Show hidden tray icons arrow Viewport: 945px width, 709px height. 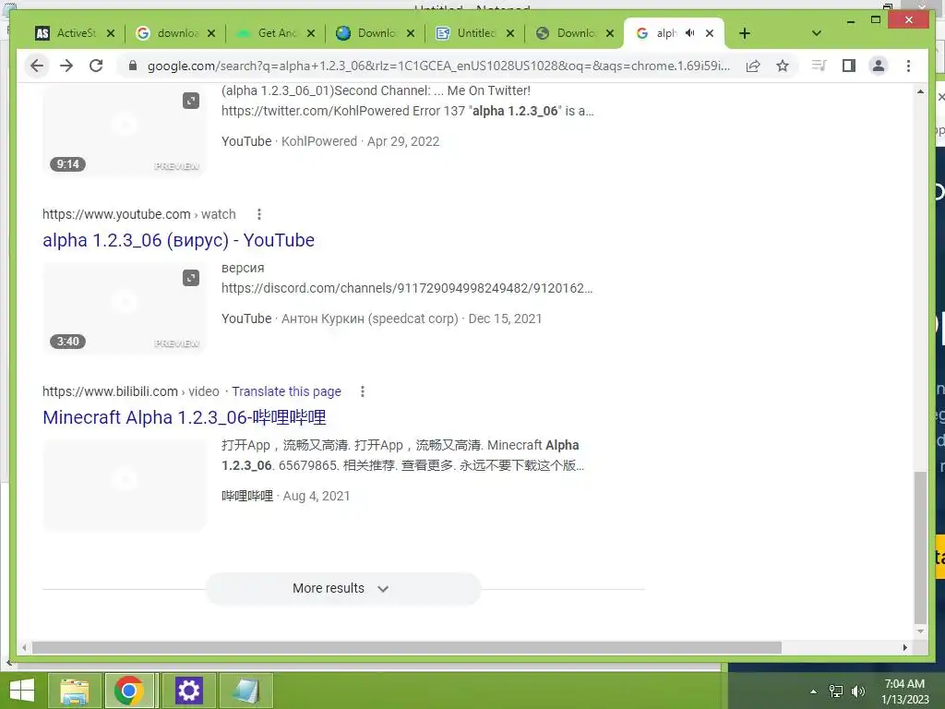click(x=814, y=691)
